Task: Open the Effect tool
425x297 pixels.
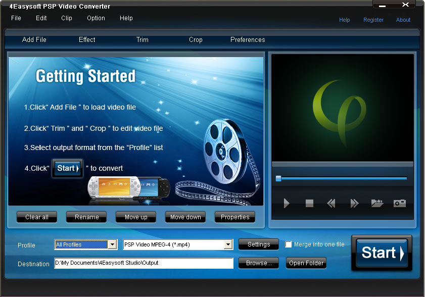Action: tap(87, 40)
